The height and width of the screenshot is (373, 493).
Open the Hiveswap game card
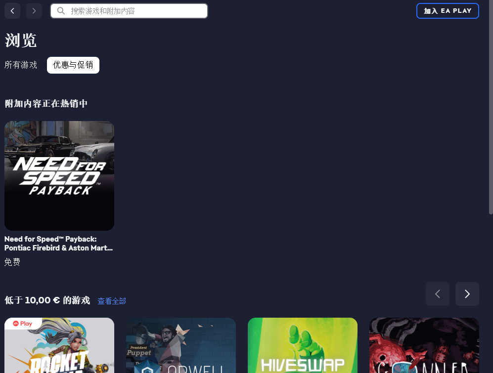[x=303, y=345]
